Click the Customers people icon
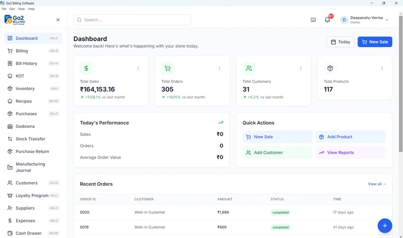This screenshot has width=403, height=238. tap(10, 183)
